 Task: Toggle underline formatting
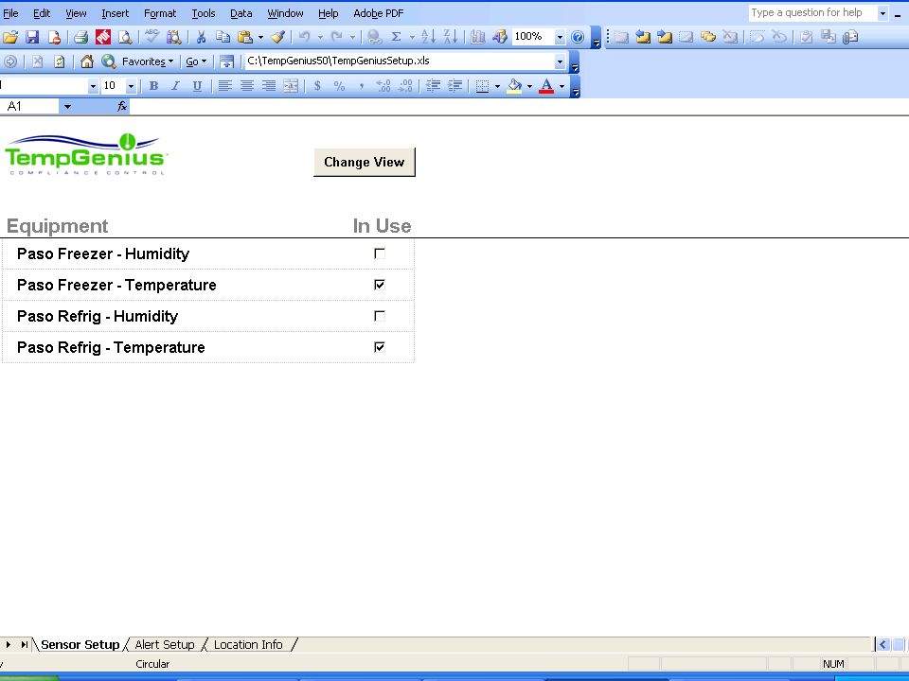(x=197, y=86)
